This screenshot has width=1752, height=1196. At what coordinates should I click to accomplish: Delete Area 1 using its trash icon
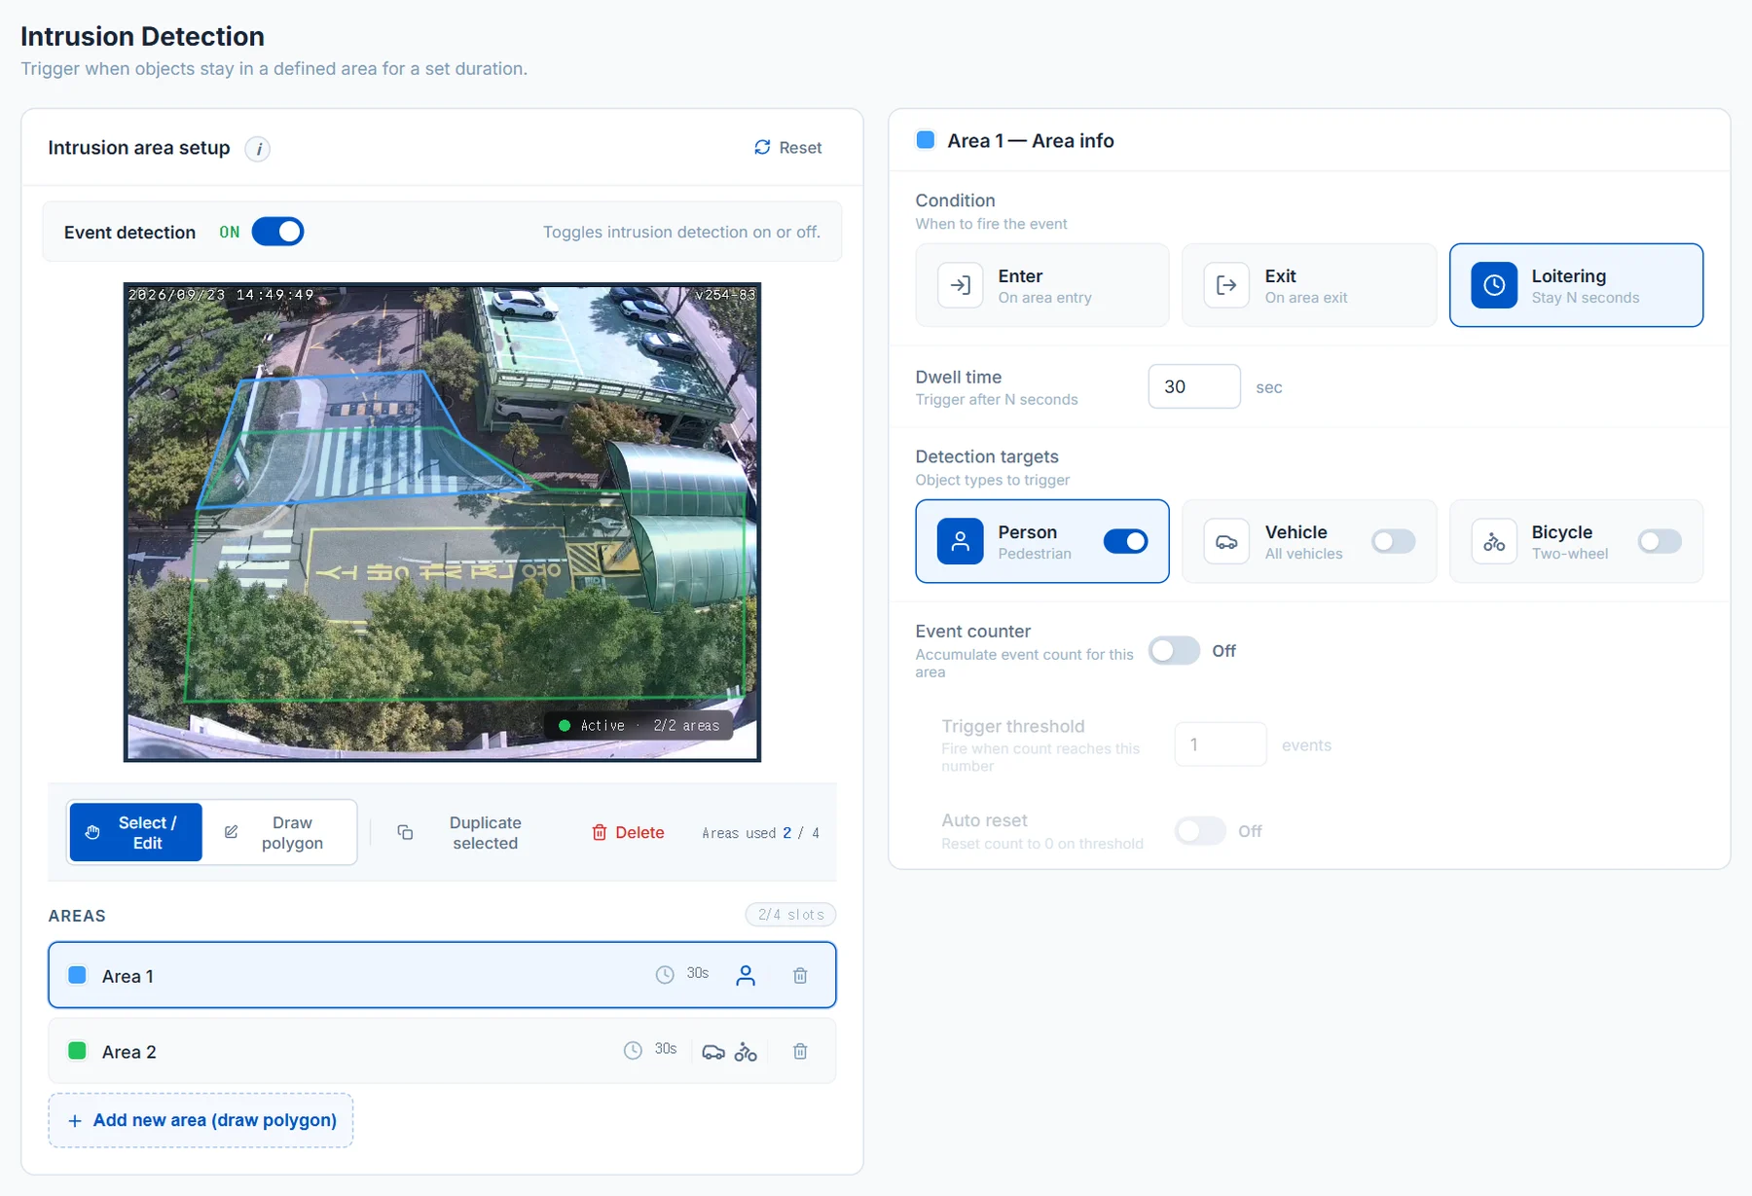pyautogui.click(x=800, y=975)
